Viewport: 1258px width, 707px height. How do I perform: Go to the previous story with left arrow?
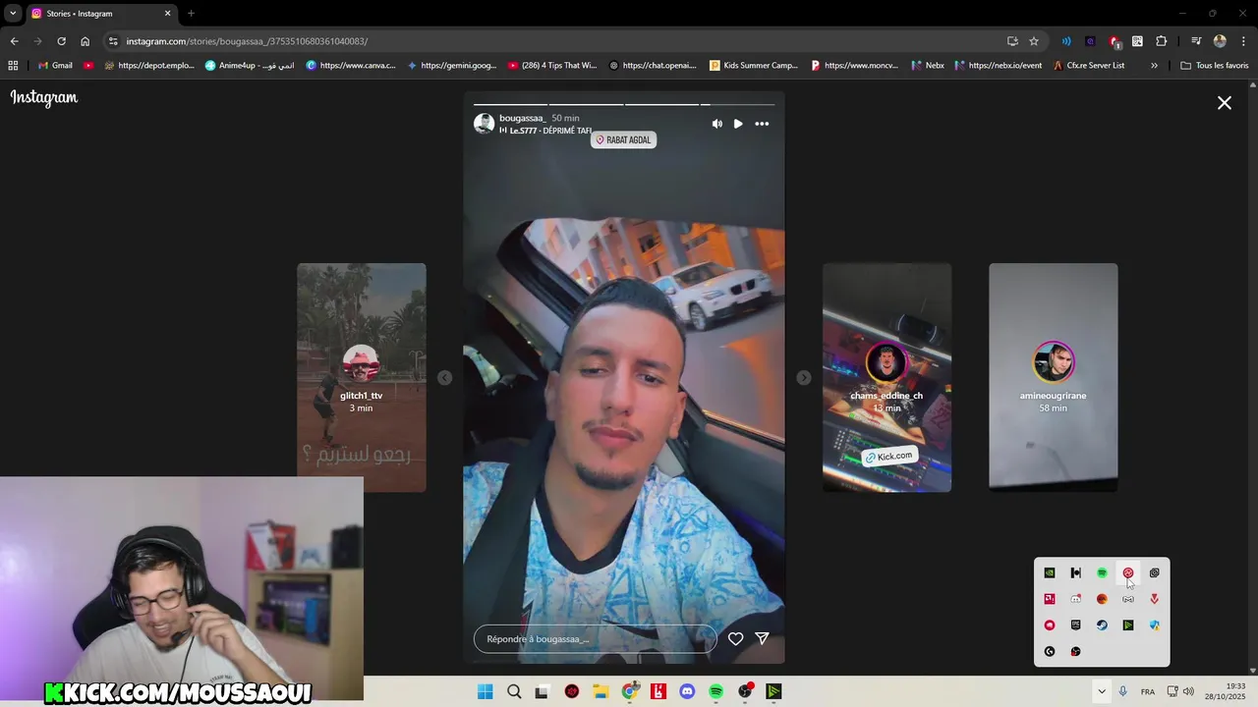(444, 378)
